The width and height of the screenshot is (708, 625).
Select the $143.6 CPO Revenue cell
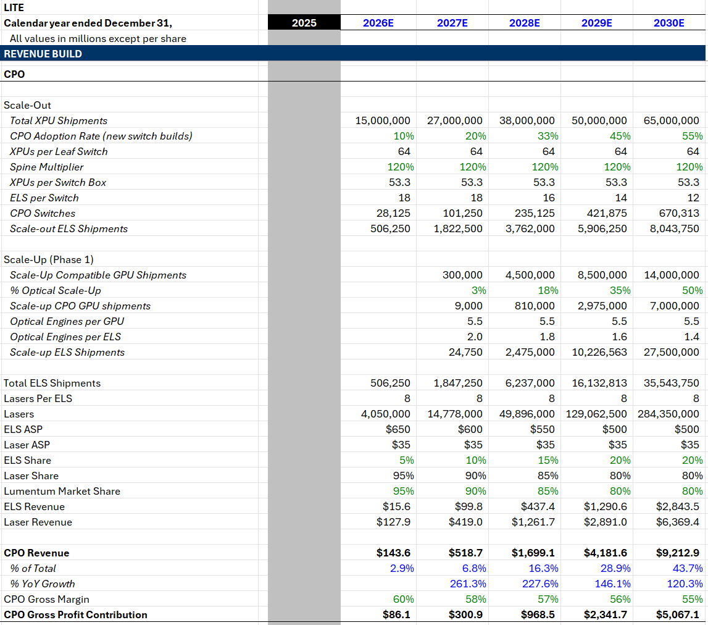[393, 553]
